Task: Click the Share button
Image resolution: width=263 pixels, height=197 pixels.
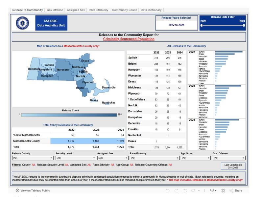Action: point(236,190)
